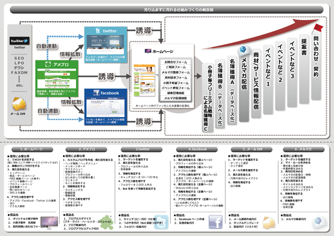Click the 問い合わせ・契約 bar
The height and width of the screenshot is (236, 334).
[316, 67]
